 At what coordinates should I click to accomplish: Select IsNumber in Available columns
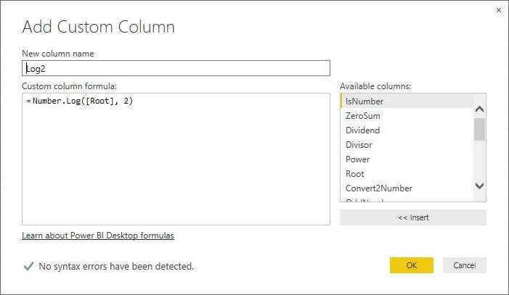tap(365, 101)
